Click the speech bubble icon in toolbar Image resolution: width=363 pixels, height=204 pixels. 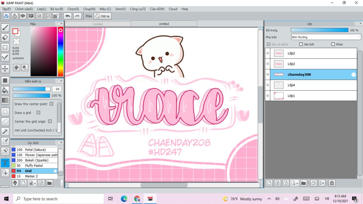(23, 16)
